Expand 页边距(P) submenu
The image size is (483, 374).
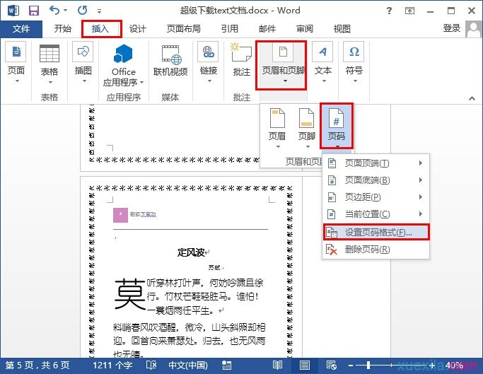[376, 197]
